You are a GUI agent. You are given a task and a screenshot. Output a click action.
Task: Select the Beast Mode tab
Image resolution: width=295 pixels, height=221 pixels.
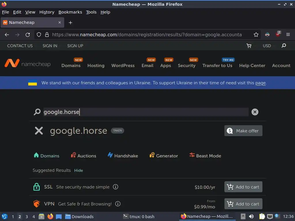click(205, 156)
